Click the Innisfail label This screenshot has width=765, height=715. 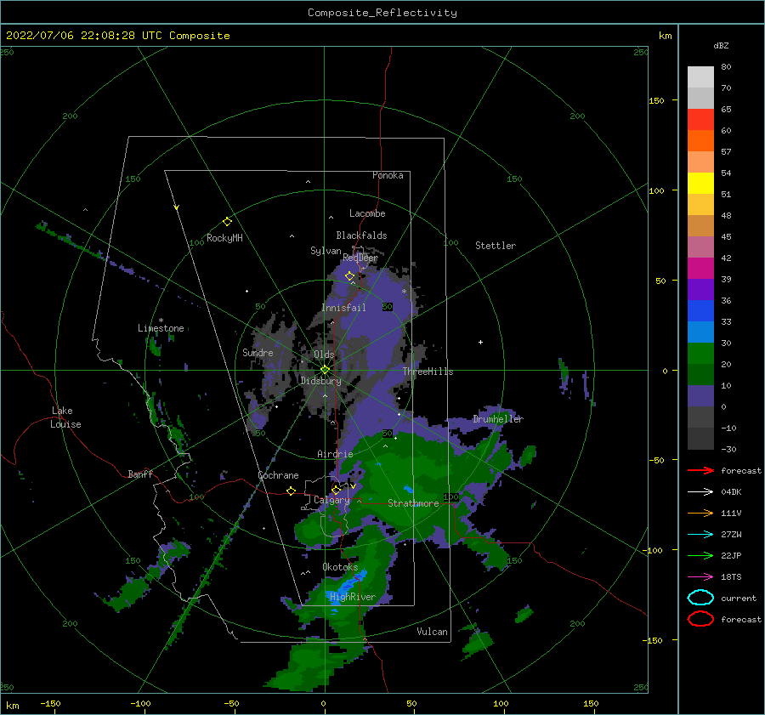pyautogui.click(x=343, y=308)
